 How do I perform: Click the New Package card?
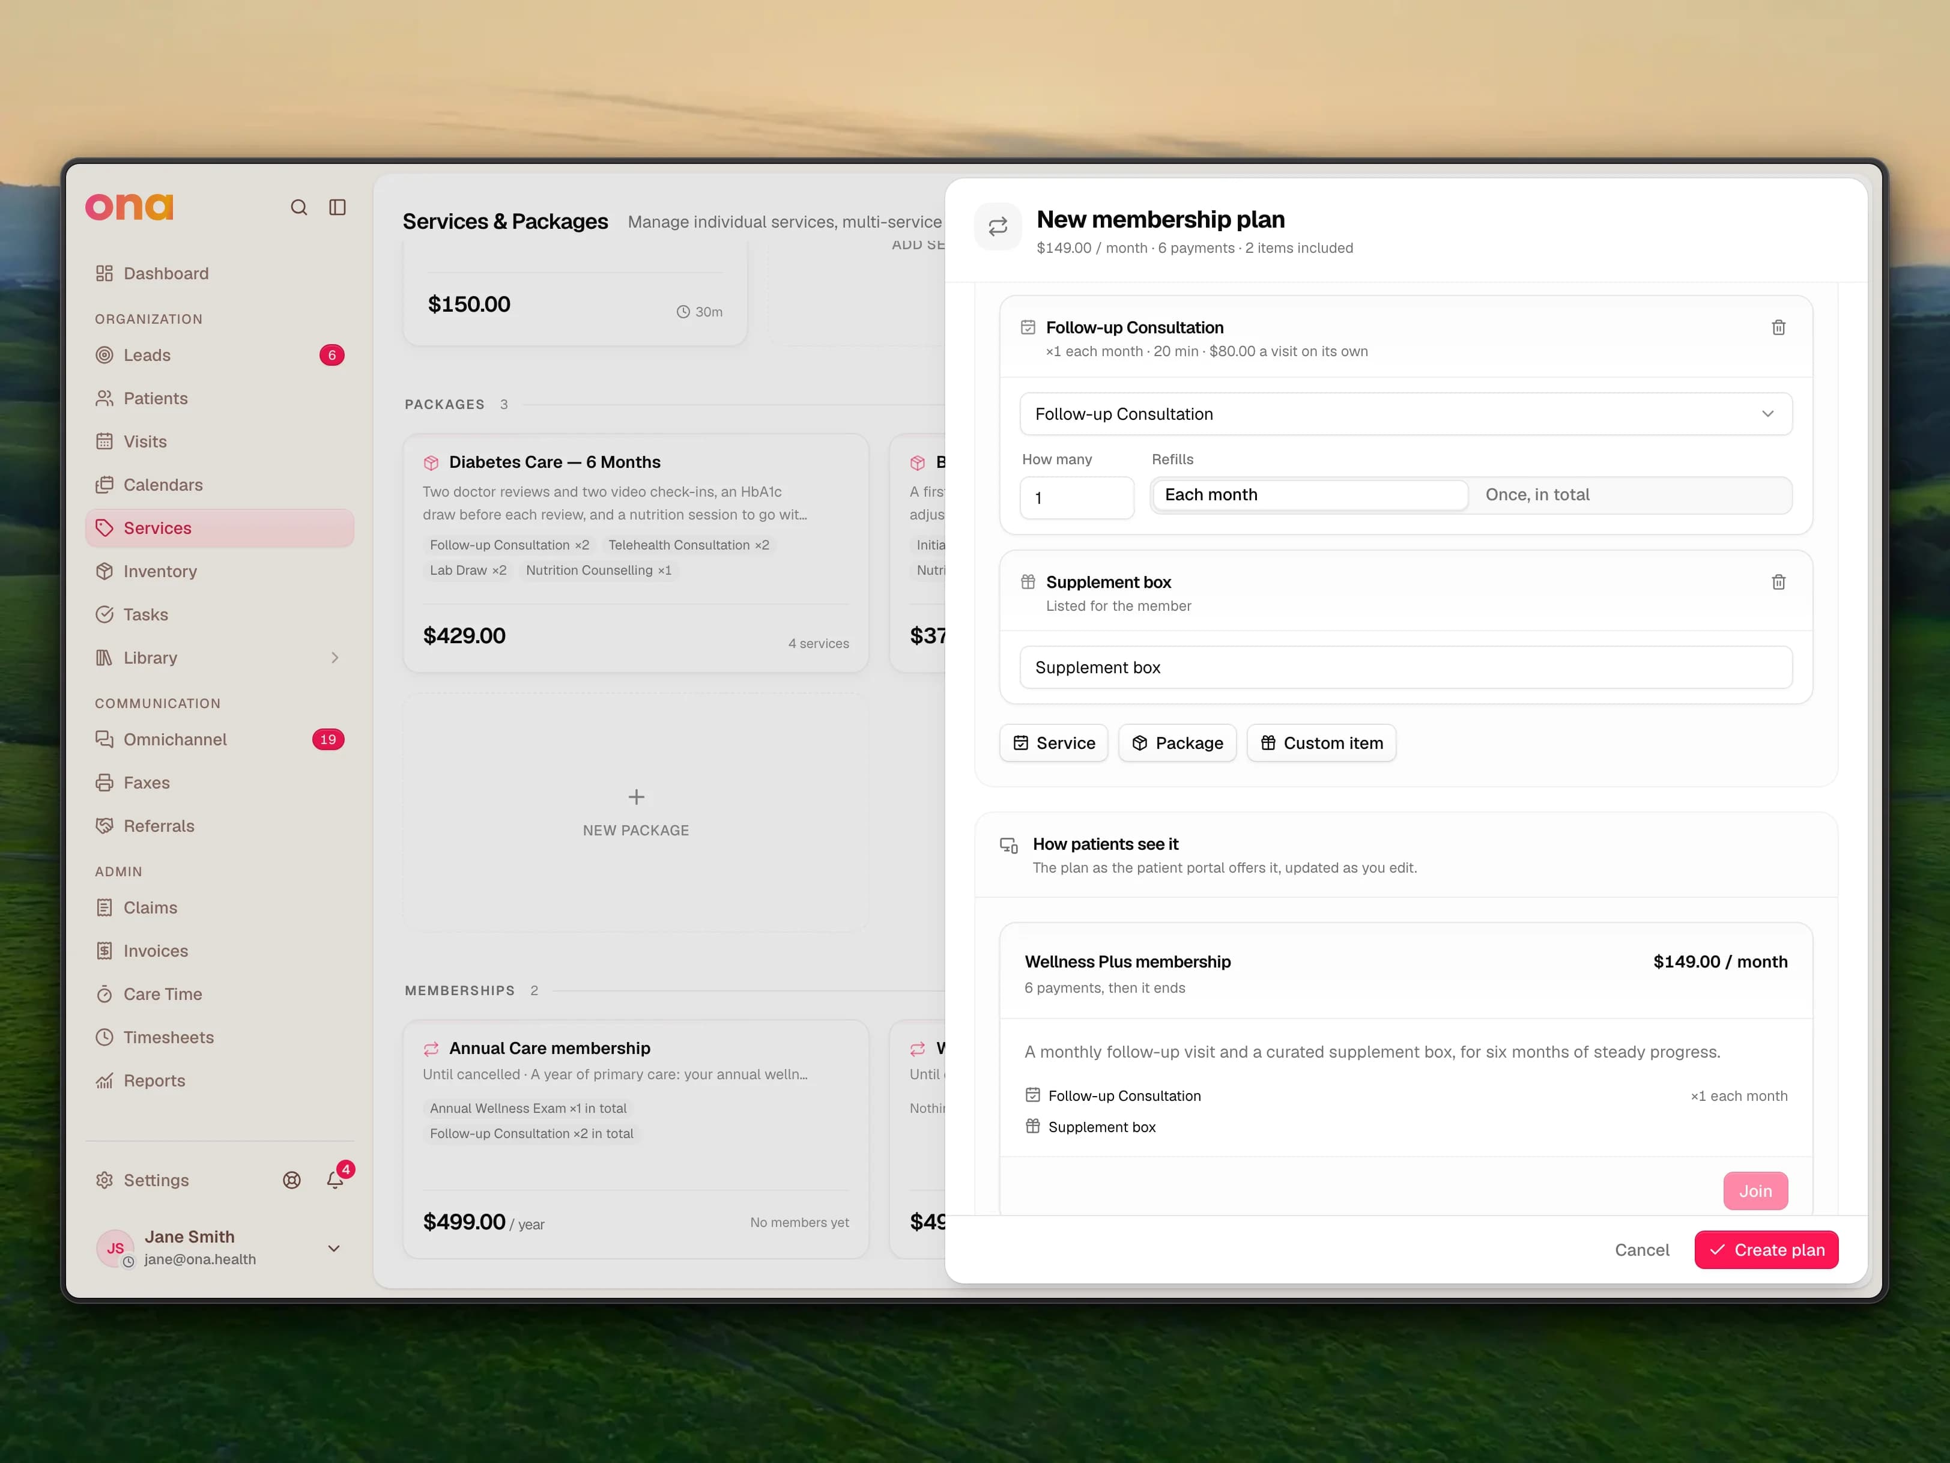(635, 813)
